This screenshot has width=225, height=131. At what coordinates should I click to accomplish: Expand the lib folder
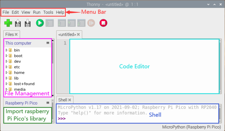(7, 78)
